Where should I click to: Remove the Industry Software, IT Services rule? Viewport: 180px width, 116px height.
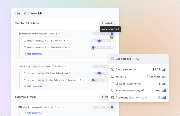click(66, 66)
